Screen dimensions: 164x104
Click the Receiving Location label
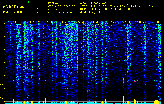click(61, 6)
